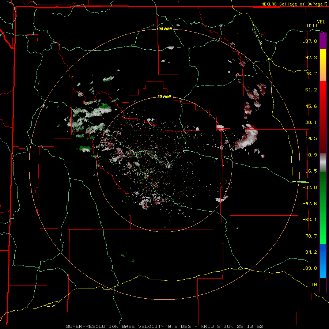Viewport: 329px width, 329px height.
Task: Click the NEXLAB-College of DuPage credit text
Action: coord(292,4)
